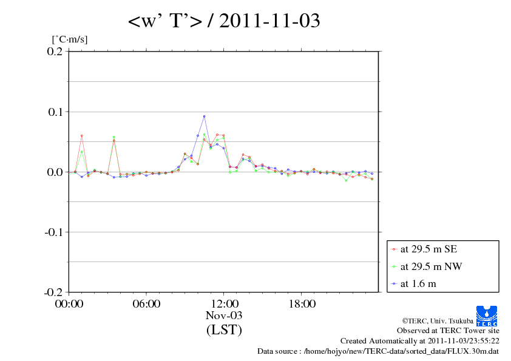Click the 12:00 x-axis label
Screen dimensions: 511x361
coord(225,304)
